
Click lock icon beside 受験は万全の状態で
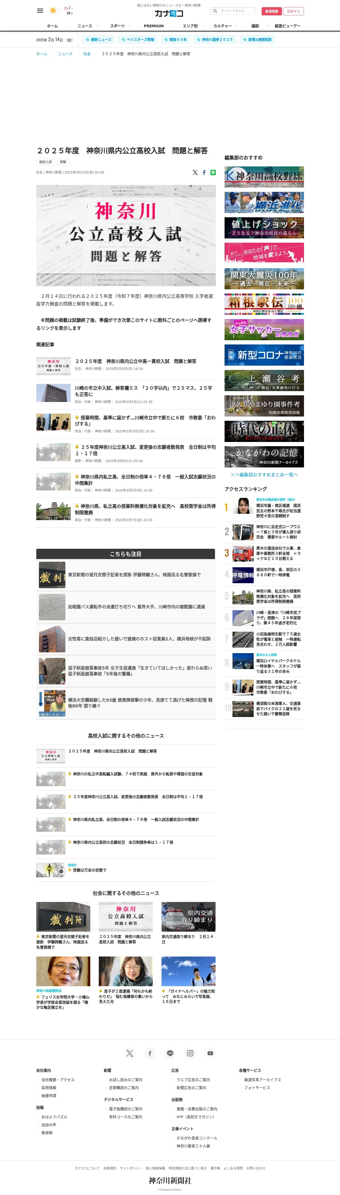[x=70, y=870]
